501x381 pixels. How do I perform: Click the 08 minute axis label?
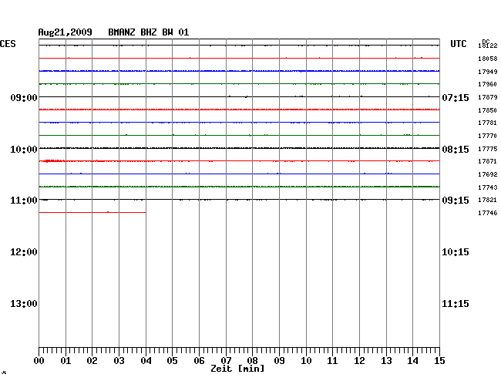252,361
